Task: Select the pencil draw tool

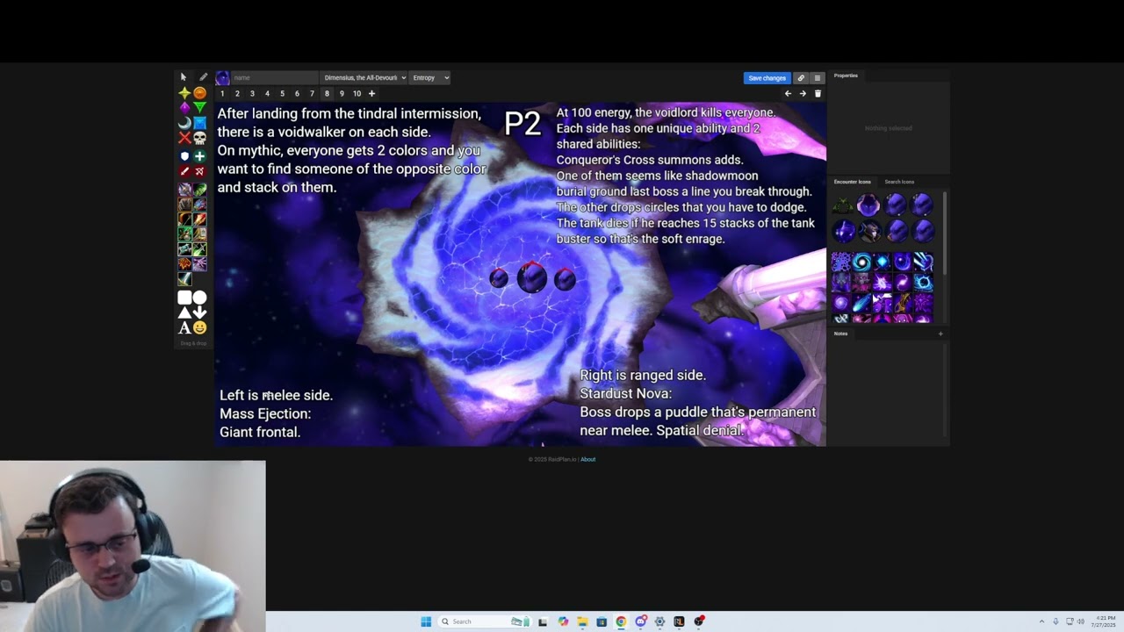Action: point(204,77)
